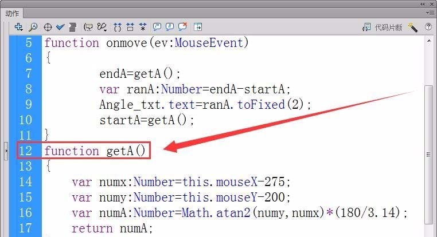The height and width of the screenshot is (237, 437).
Task: Click opening brace on line 6
Action: click(48, 58)
